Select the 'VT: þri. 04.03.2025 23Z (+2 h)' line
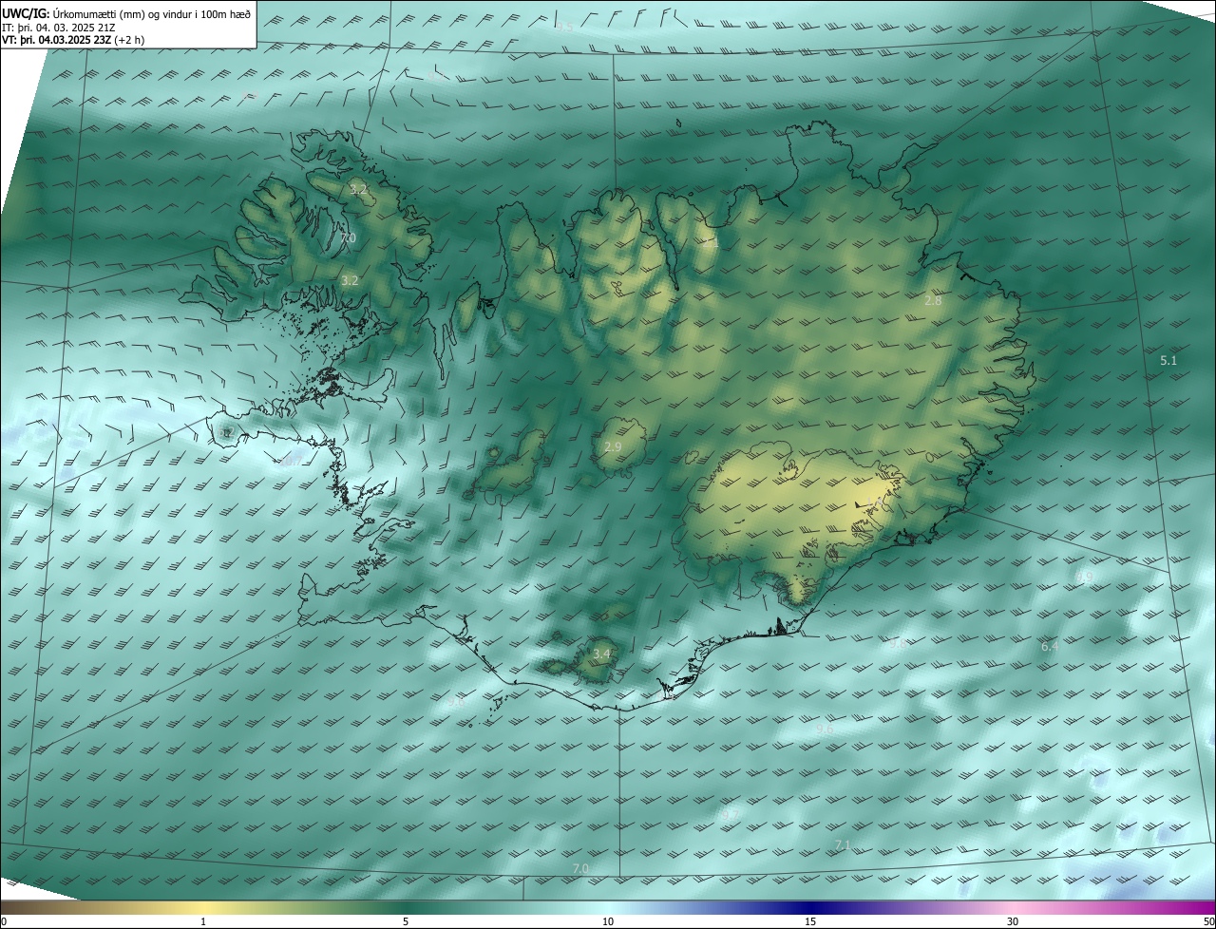Viewport: 1216px width, 929px height. (x=71, y=41)
